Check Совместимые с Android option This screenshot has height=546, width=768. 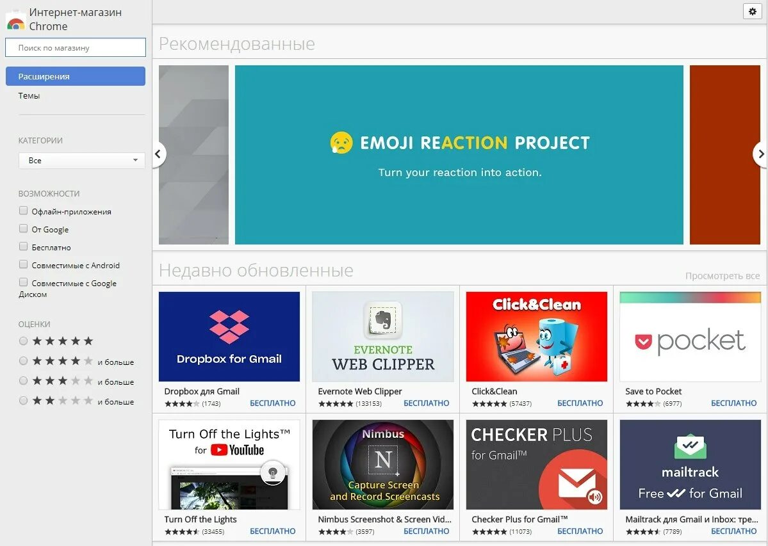click(23, 265)
